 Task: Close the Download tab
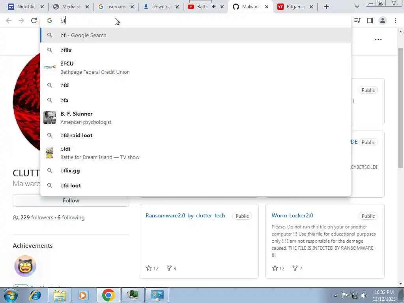177,7
